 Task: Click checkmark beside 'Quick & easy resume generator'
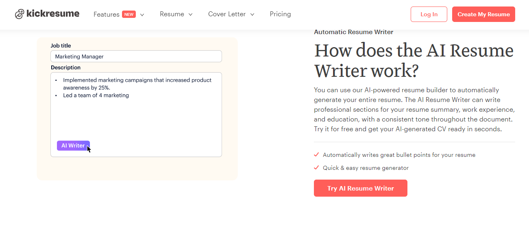click(x=316, y=168)
